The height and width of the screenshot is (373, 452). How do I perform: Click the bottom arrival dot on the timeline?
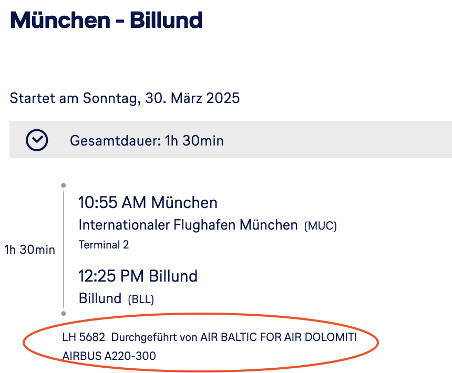click(x=63, y=313)
